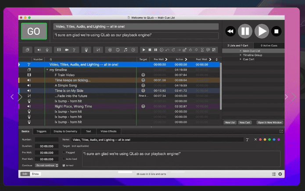Add a new Fade cue
The image size is (305, 191).
point(98,50)
